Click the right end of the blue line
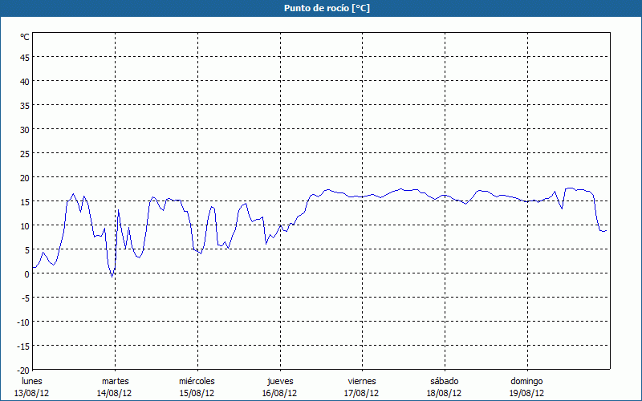642x401 pixels. 607,230
